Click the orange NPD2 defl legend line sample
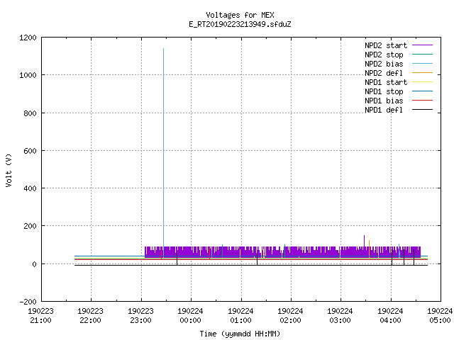The image size is (454, 340). 423,72
